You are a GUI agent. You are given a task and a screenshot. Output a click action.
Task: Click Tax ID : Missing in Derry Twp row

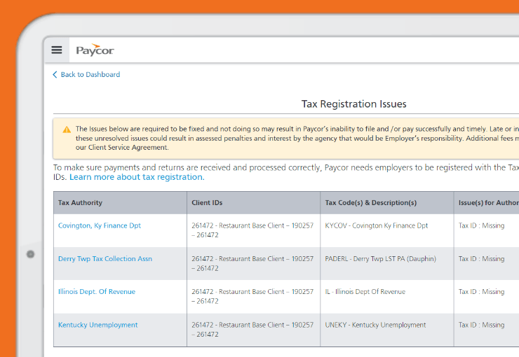click(x=481, y=259)
